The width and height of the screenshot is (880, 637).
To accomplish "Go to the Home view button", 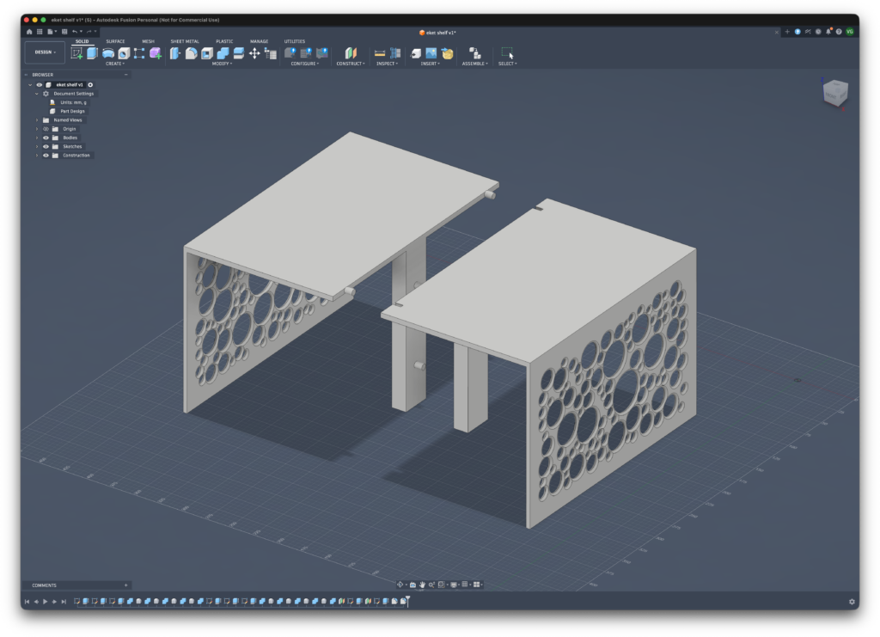I will (x=29, y=32).
